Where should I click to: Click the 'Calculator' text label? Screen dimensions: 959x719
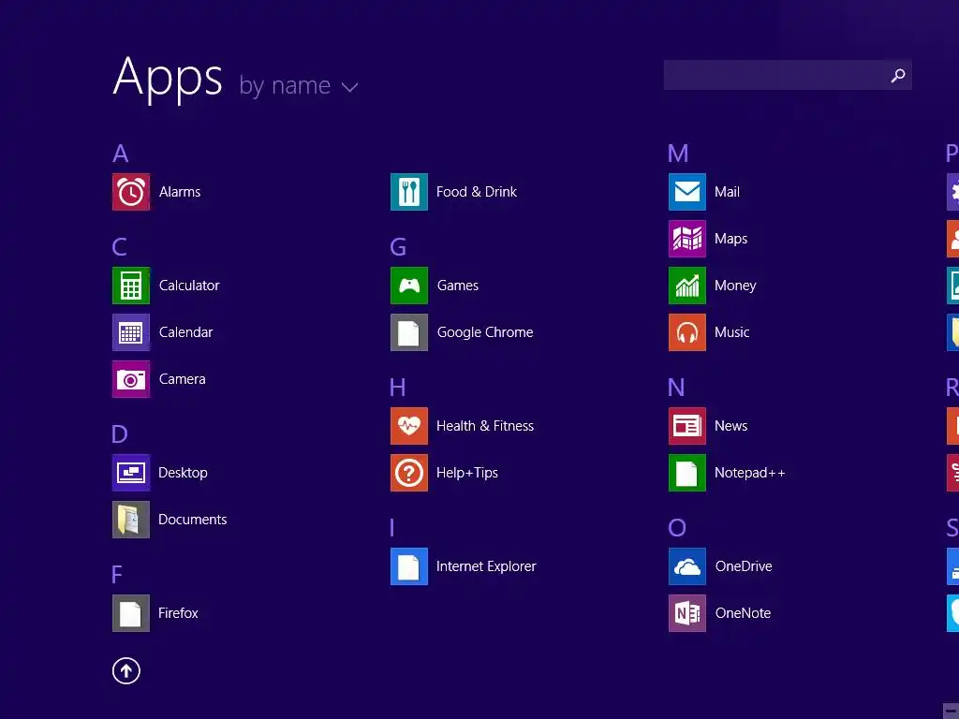[189, 286]
